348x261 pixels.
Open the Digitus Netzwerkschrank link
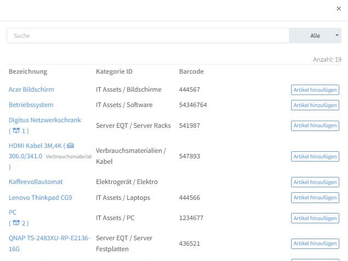45,120
